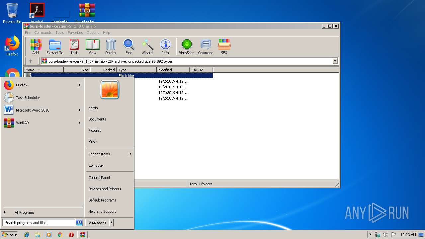Click Search programs and files box

pos(39,223)
